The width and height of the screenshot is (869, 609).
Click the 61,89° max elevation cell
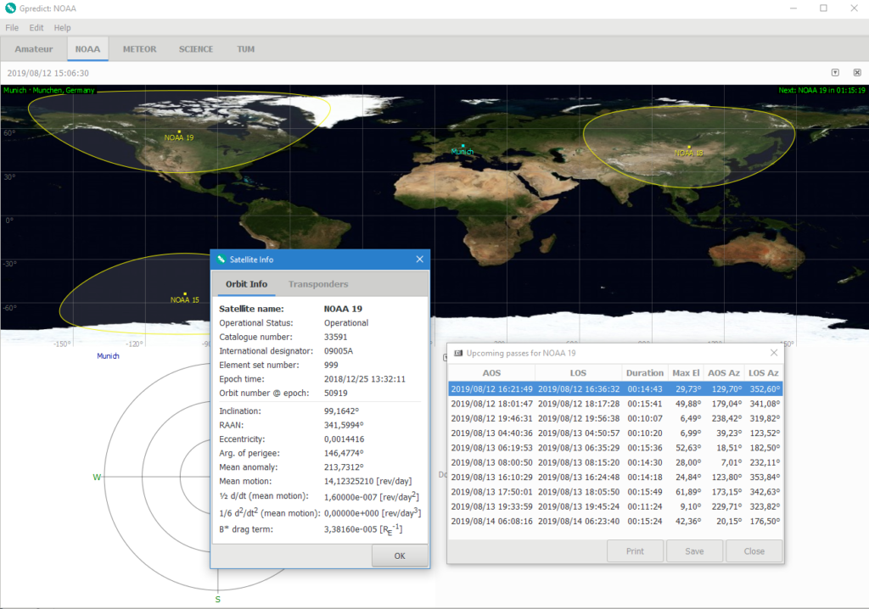tap(687, 492)
